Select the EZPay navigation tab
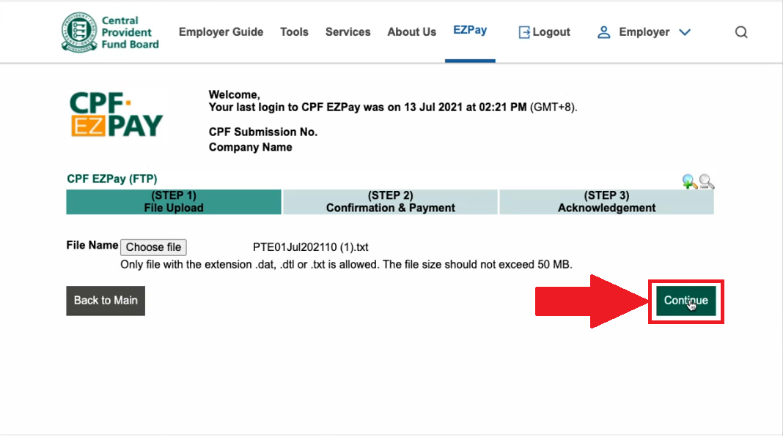 pos(470,31)
